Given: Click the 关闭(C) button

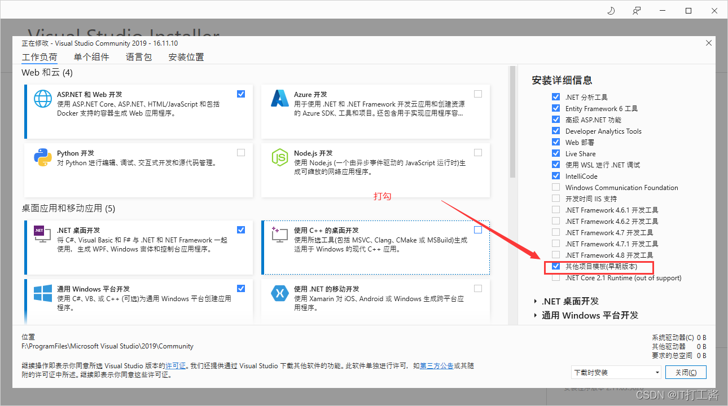Looking at the screenshot, I should coord(686,372).
